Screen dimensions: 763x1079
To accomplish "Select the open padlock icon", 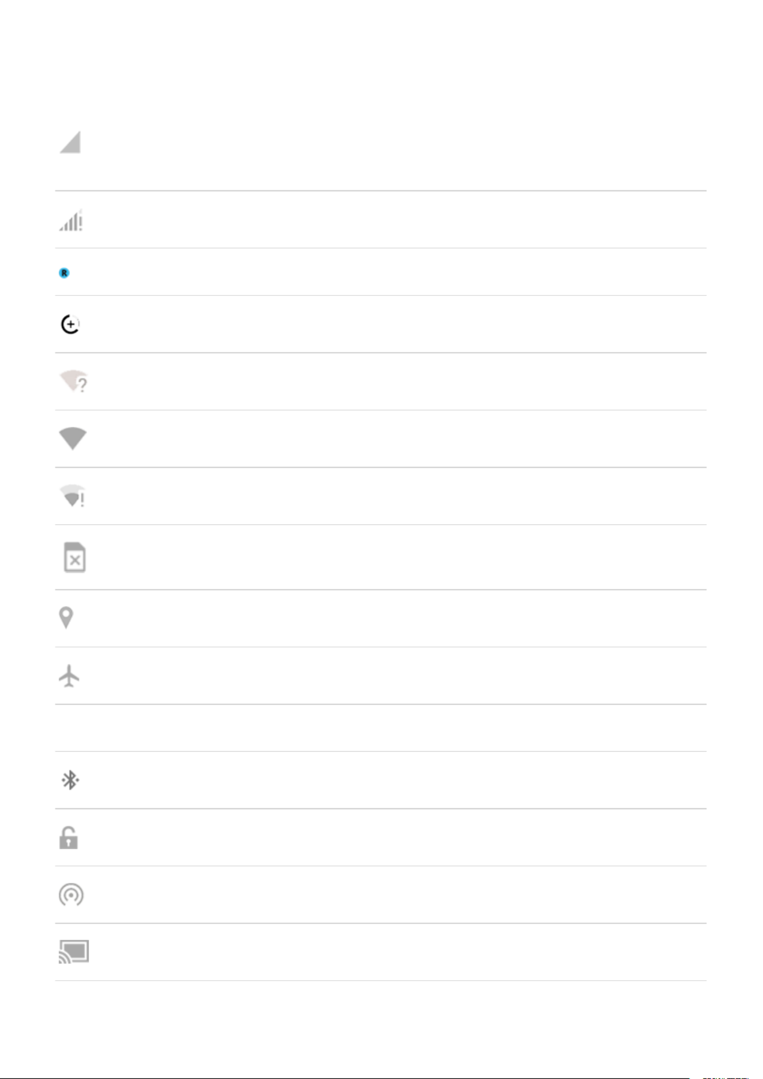I will [x=68, y=837].
